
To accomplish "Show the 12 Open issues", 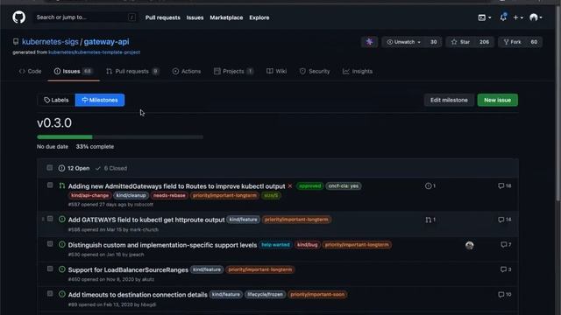I will (74, 168).
